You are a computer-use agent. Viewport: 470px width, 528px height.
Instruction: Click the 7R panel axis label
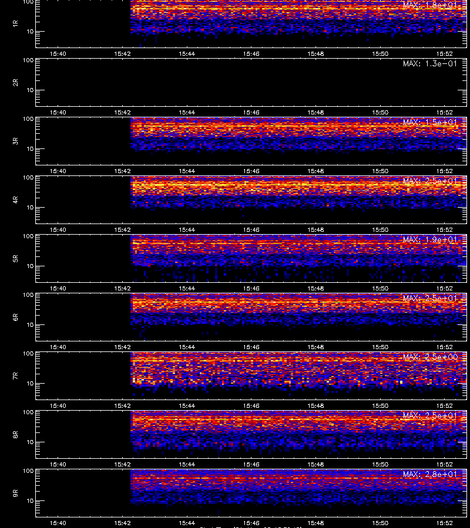coord(15,376)
